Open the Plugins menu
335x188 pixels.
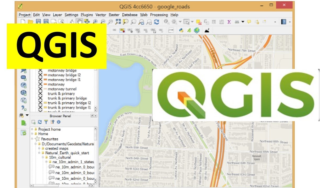click(87, 15)
